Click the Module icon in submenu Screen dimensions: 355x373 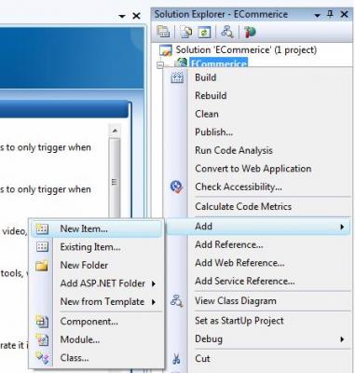tap(42, 339)
